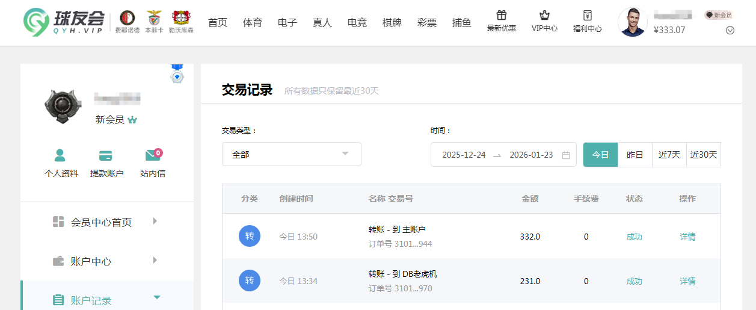The width and height of the screenshot is (756, 310).
Task: Click the 新会员 badge in header
Action: click(719, 15)
